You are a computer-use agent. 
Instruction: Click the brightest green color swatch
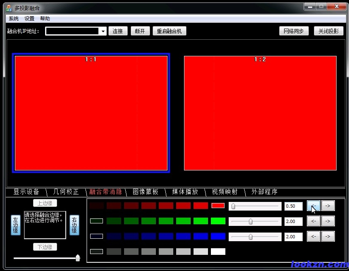(x=218, y=221)
